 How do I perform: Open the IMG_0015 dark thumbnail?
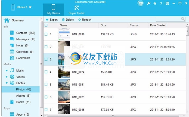pos(64,109)
